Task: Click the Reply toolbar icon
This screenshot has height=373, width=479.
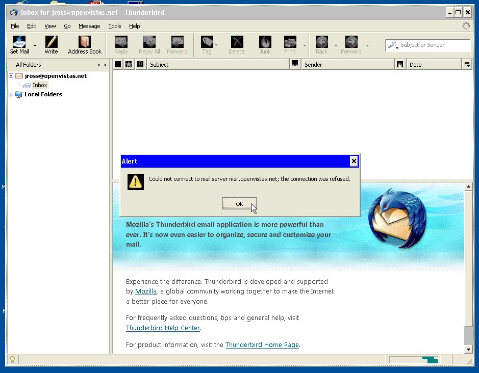Action: (121, 42)
